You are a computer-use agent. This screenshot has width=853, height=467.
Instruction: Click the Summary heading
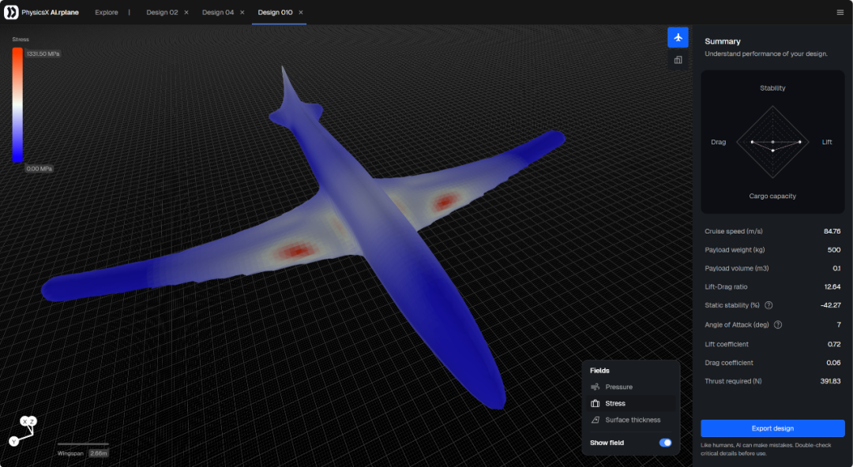click(723, 41)
